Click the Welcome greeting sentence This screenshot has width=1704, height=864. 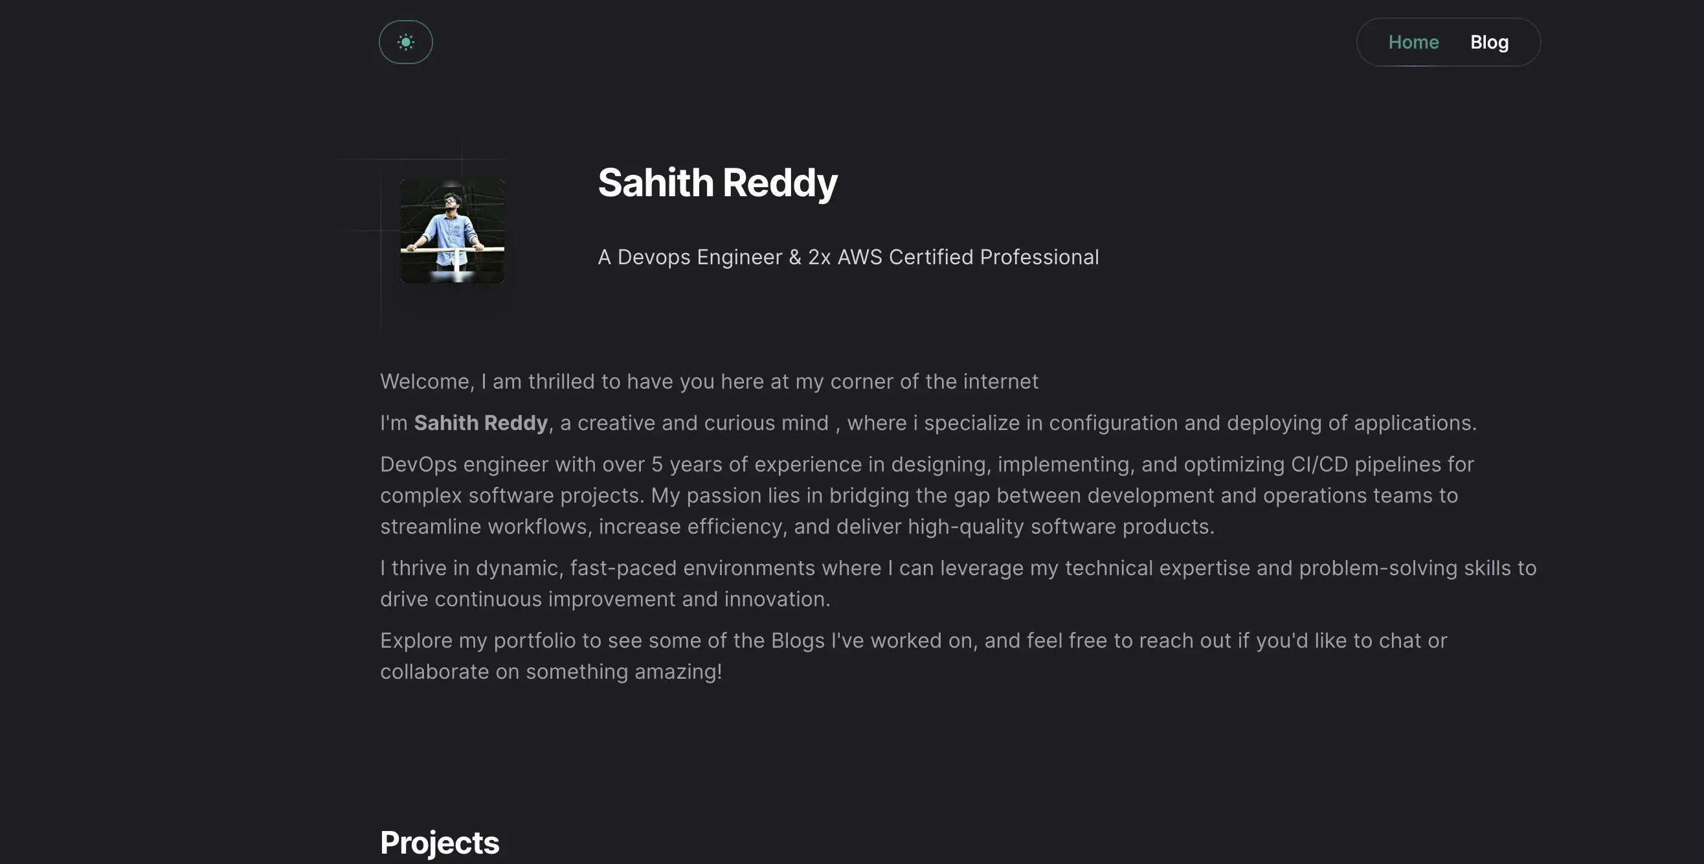point(709,381)
